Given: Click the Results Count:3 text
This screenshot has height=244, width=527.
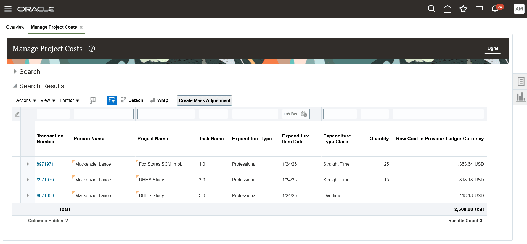Looking at the screenshot, I should coord(465,221).
